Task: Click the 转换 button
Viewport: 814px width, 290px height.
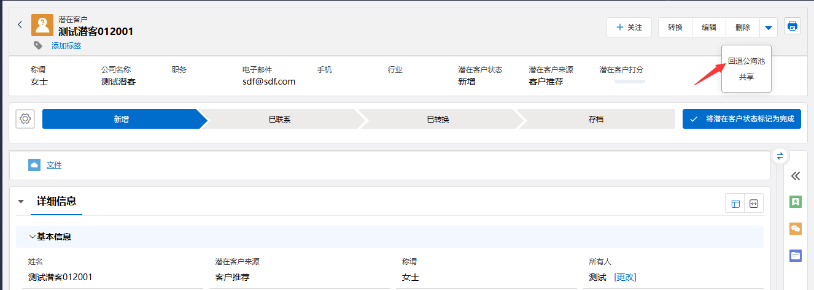Action: 675,28
